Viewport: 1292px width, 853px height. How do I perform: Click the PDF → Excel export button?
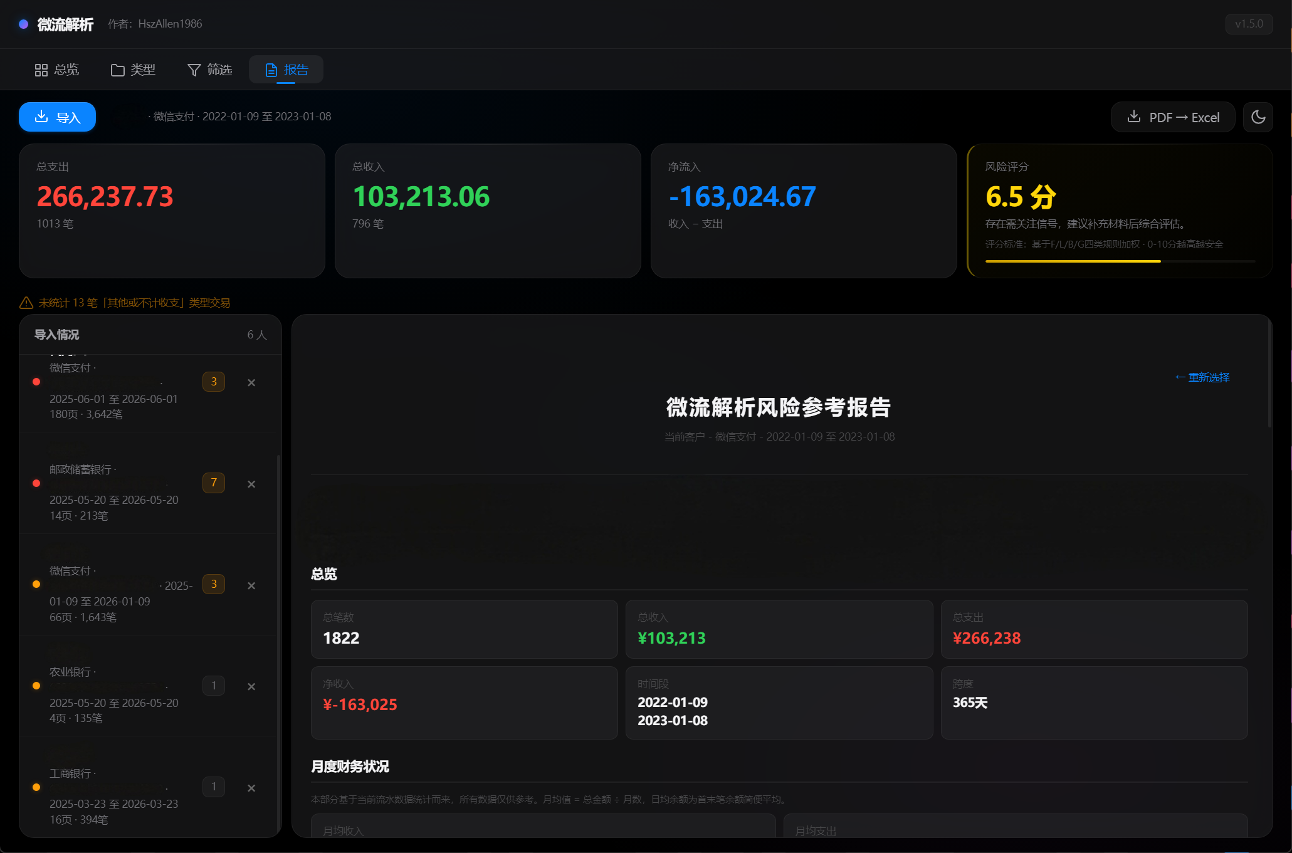click(x=1173, y=117)
